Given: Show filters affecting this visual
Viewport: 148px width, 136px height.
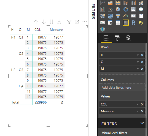Looking at the screenshot, I should [x=69, y=22].
